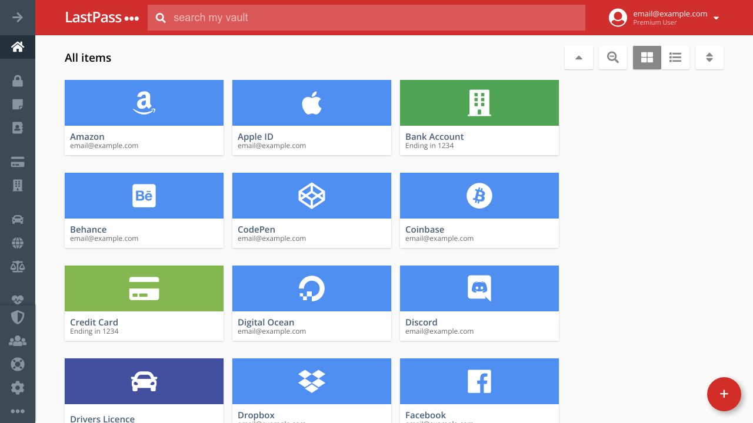Open the sort order dropdown

(x=709, y=58)
